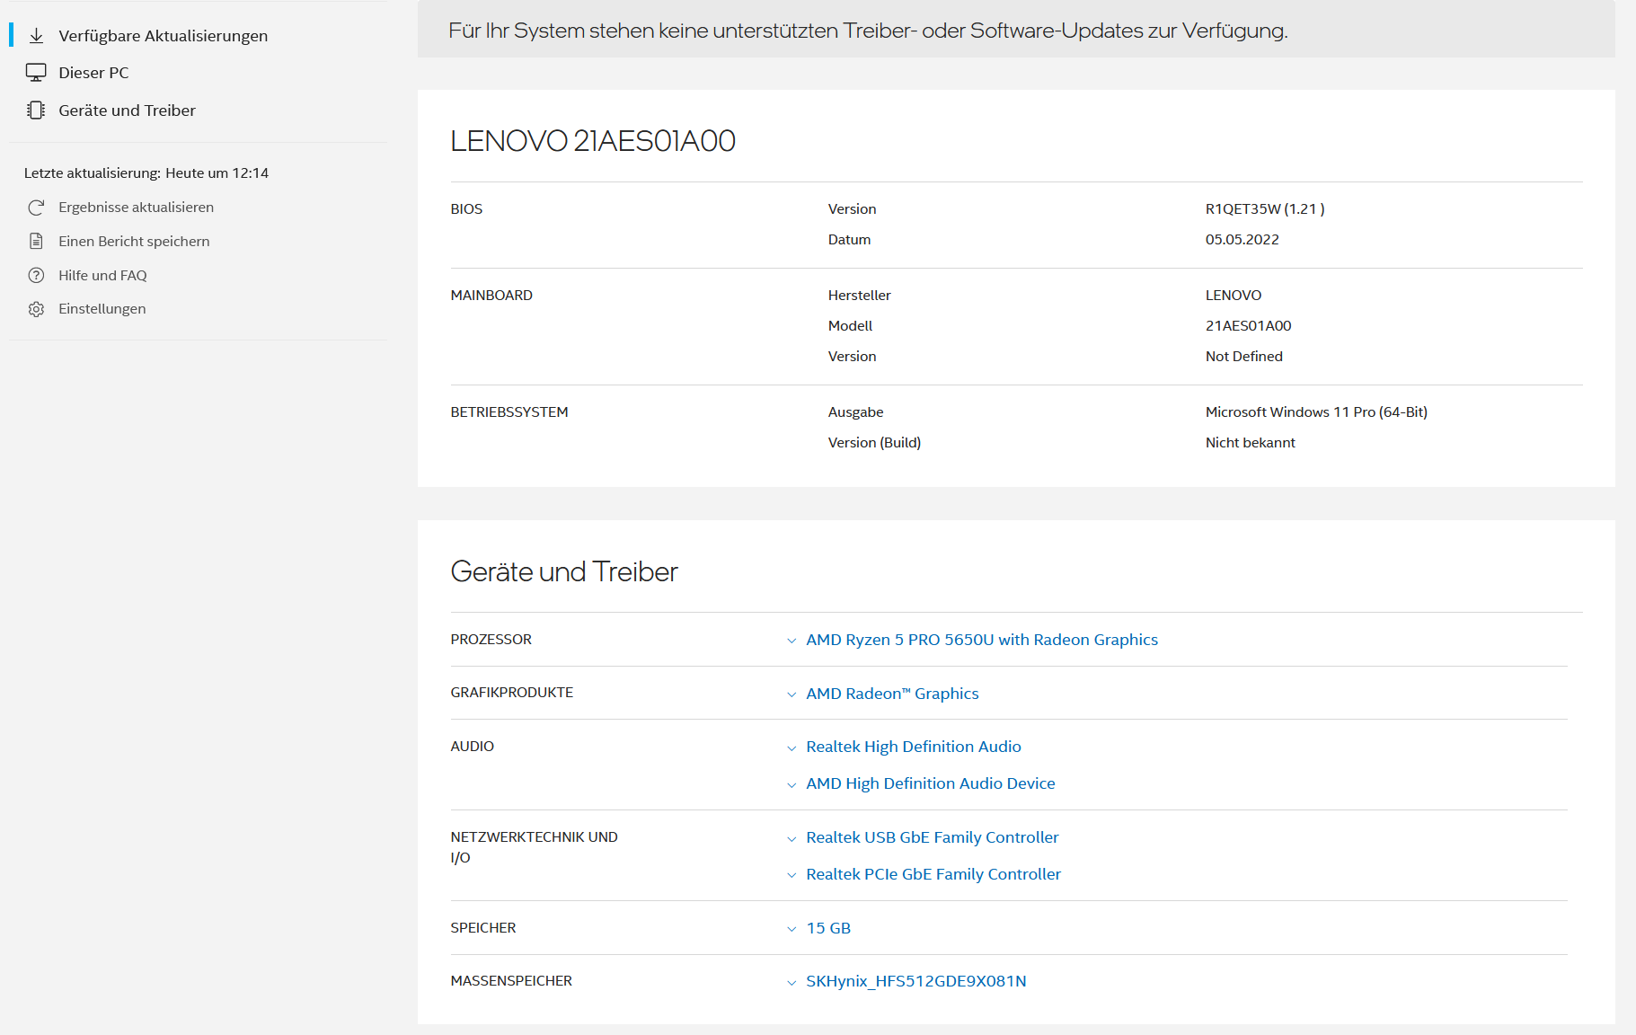Image resolution: width=1636 pixels, height=1035 pixels.
Task: Click the refresh icon for Ergebnisse aktualisieren
Action: (36, 208)
